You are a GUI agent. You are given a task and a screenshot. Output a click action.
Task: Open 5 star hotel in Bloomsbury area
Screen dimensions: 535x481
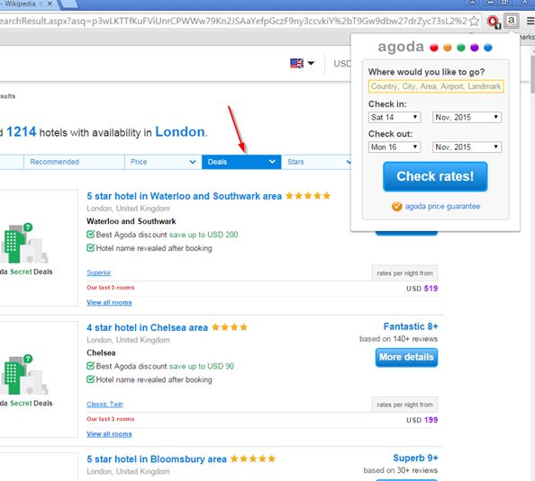coord(157,459)
